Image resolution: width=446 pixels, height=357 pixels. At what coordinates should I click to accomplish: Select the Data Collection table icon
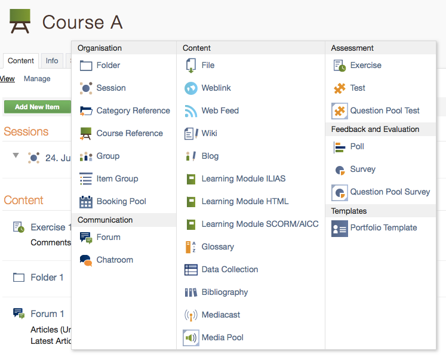pyautogui.click(x=190, y=270)
